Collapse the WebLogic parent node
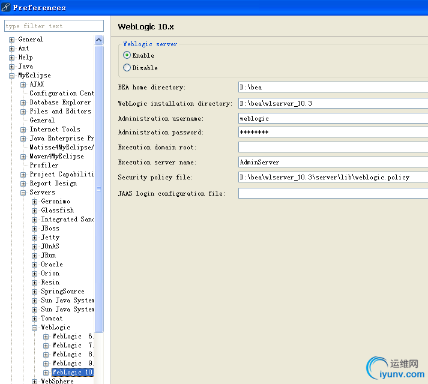Viewport: 428px width, 384px height. coord(34,328)
